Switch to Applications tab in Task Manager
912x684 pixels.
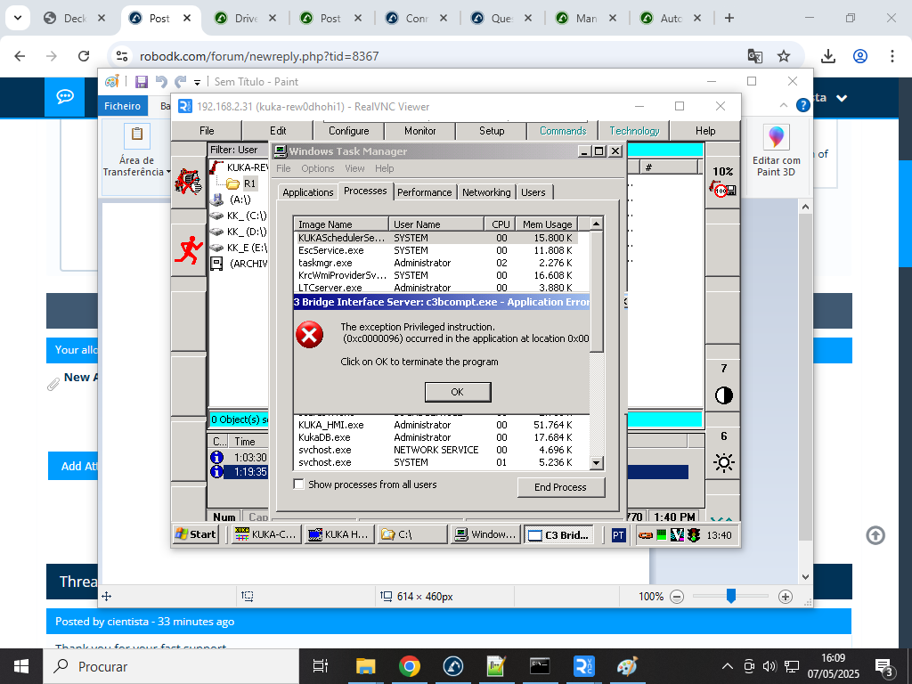pos(307,192)
